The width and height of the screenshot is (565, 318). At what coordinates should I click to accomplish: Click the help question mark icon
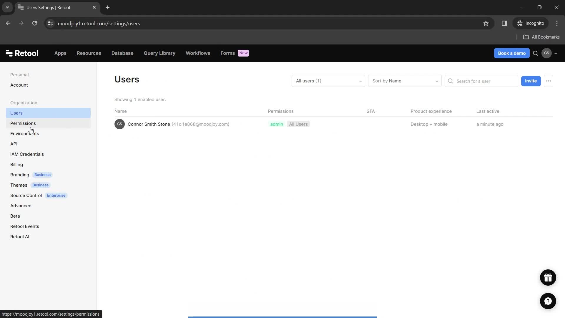(548, 301)
